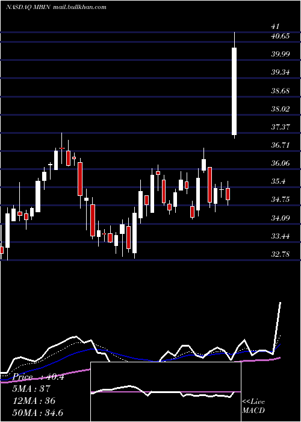This screenshot has height=422, width=301.
Task: Click the 'NASDAQ MBIN mail.bullkhan.com' header text
Action: (56, 7)
